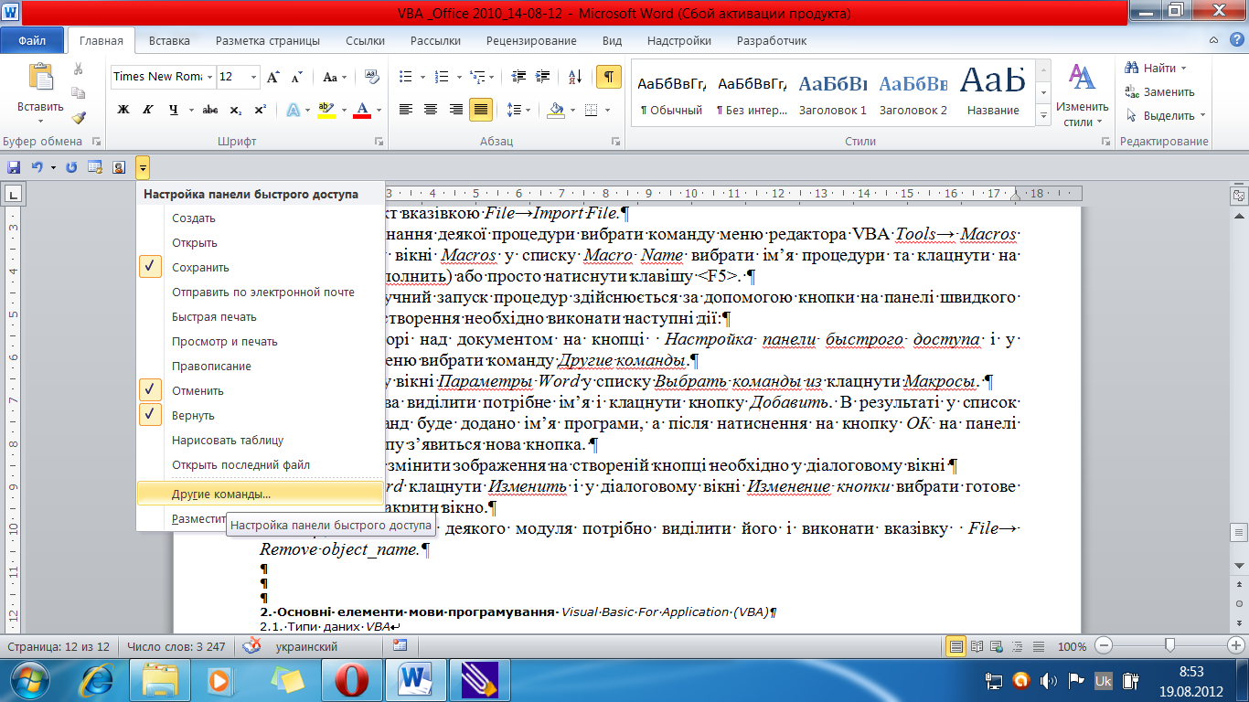Click the clock showing 8:53
Image resolution: width=1249 pixels, height=702 pixels.
(1190, 670)
